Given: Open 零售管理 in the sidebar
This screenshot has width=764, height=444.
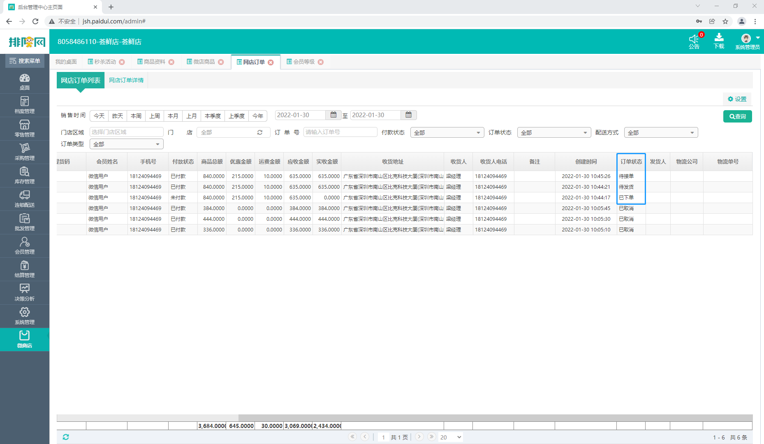Looking at the screenshot, I should (x=25, y=129).
